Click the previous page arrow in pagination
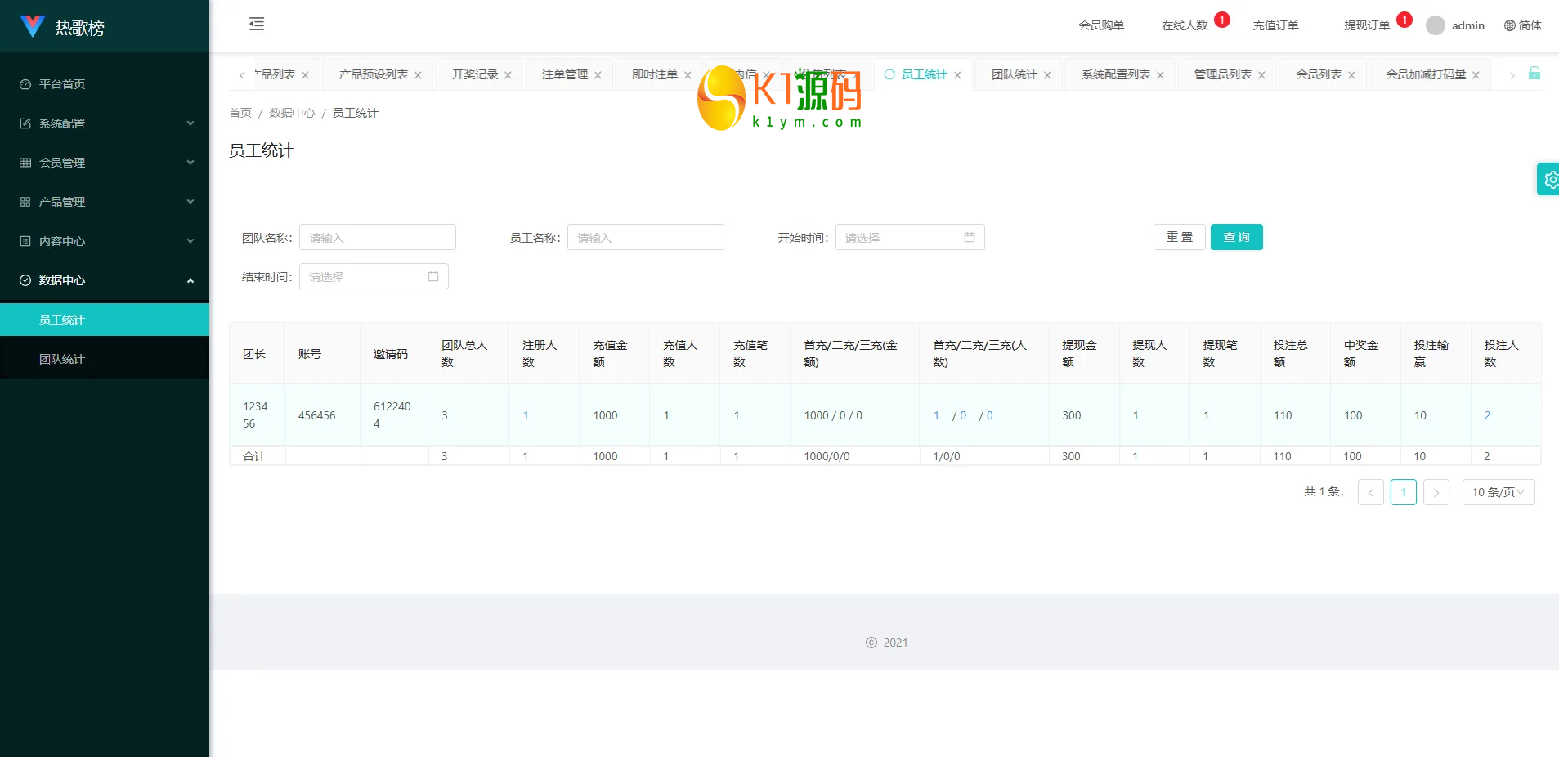 point(1371,492)
